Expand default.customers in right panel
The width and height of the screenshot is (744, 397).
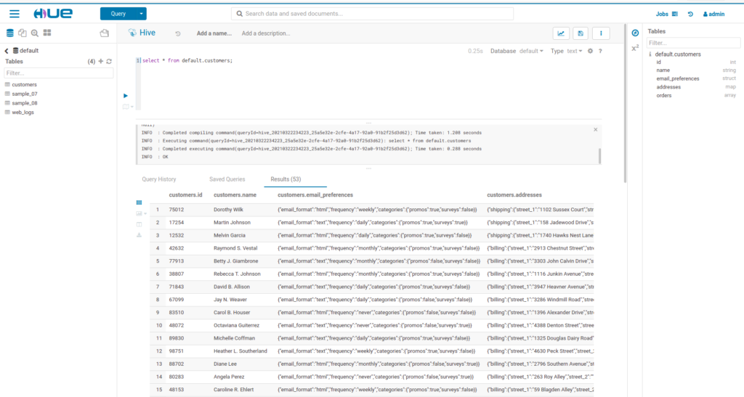pos(678,54)
